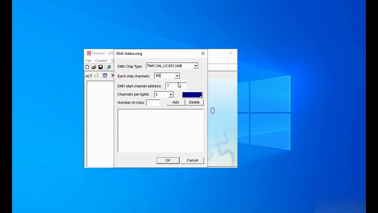
Task: Click the dark blue color swatch
Action: pyautogui.click(x=192, y=95)
